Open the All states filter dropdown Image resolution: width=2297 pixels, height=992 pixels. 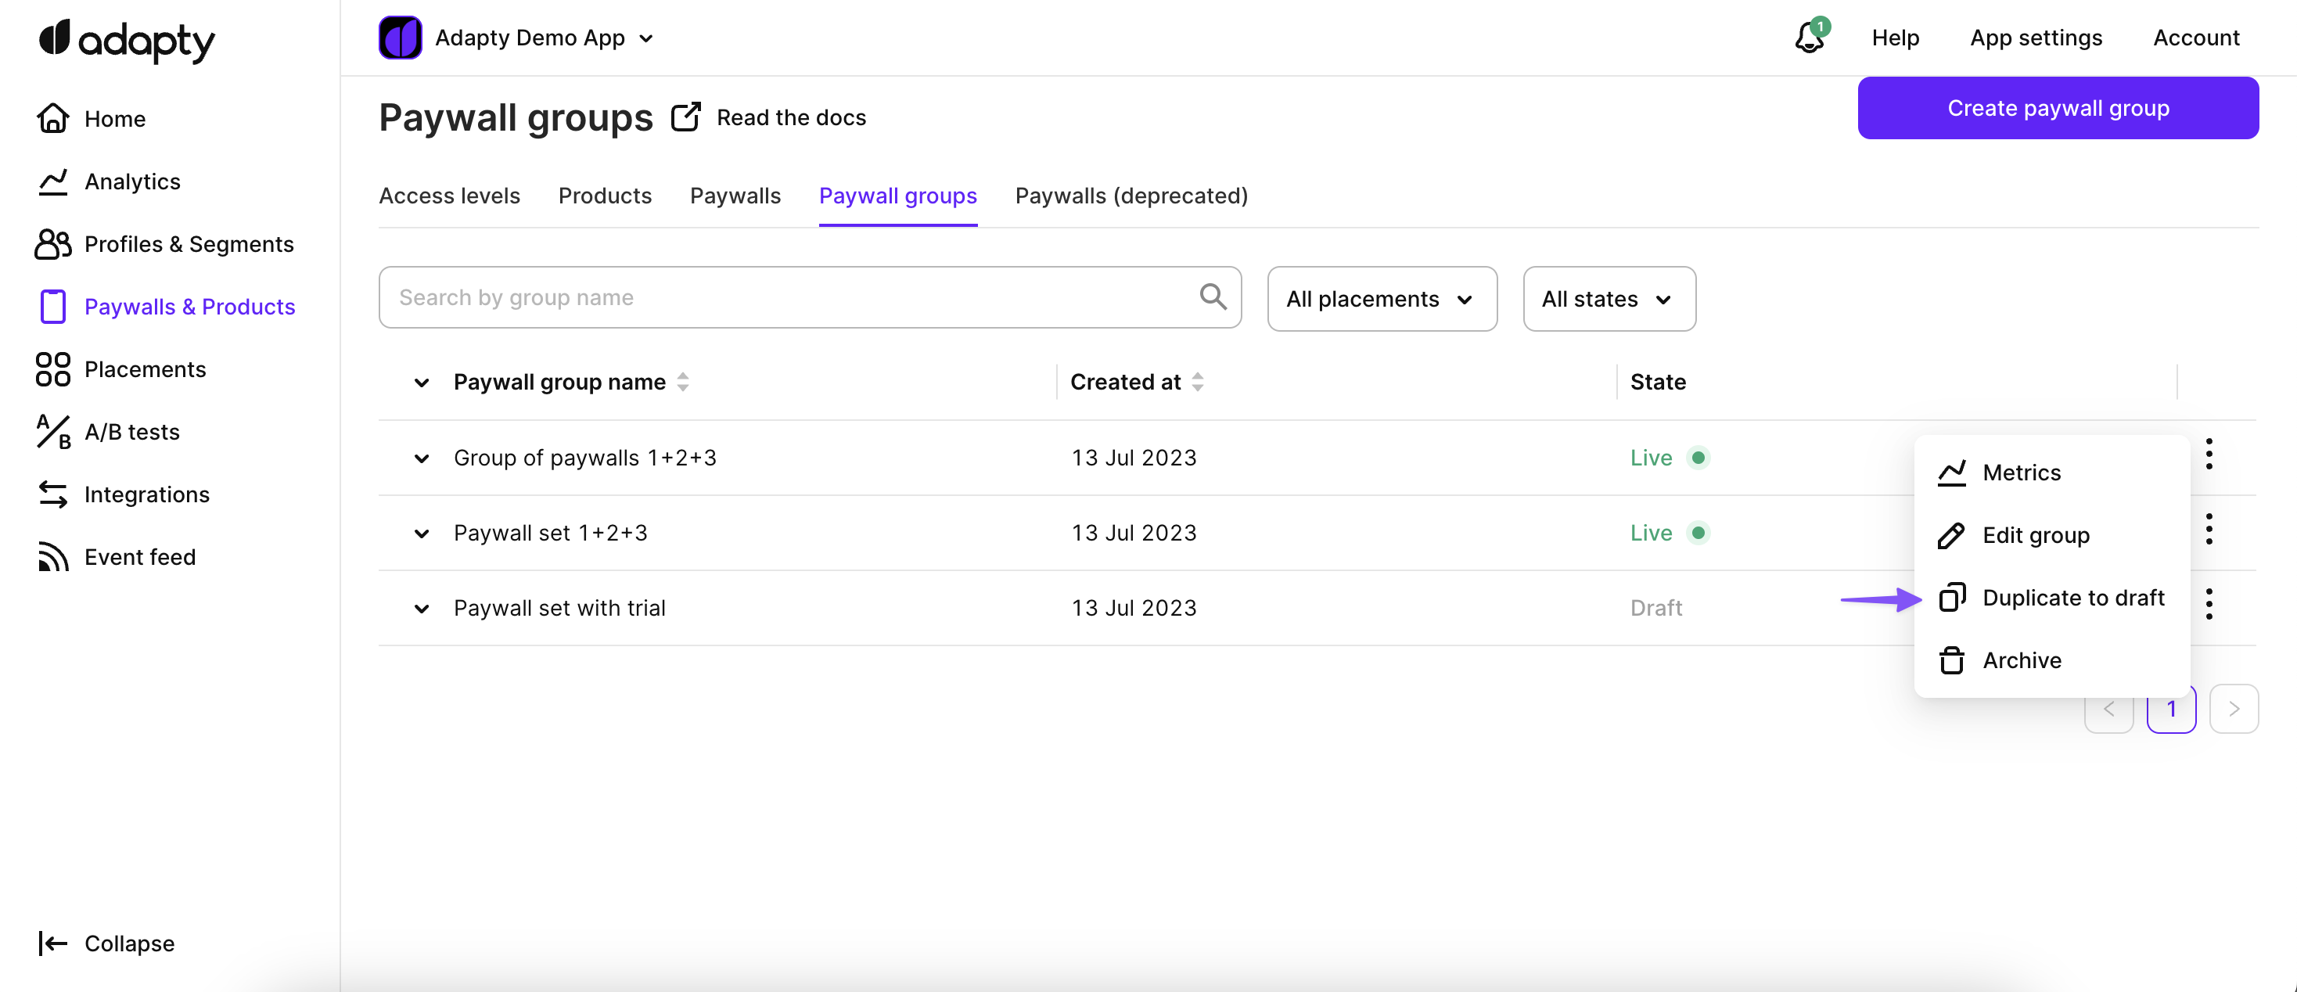1608,299
